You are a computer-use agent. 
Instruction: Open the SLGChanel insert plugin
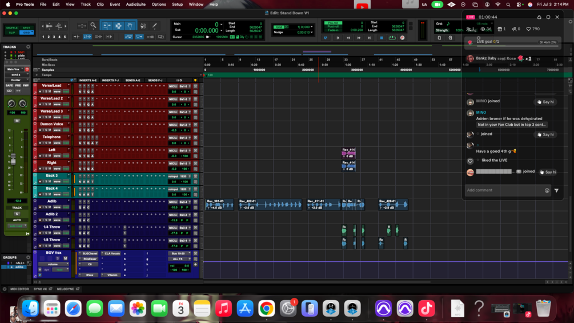click(89, 253)
